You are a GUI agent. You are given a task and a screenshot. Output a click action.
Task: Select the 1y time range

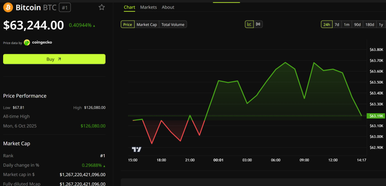381,24
